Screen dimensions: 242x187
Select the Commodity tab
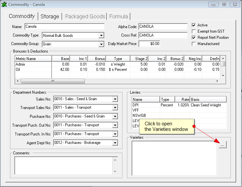(x=22, y=16)
